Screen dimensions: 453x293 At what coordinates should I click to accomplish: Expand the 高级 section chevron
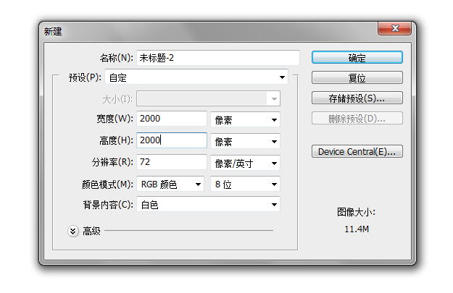click(73, 231)
